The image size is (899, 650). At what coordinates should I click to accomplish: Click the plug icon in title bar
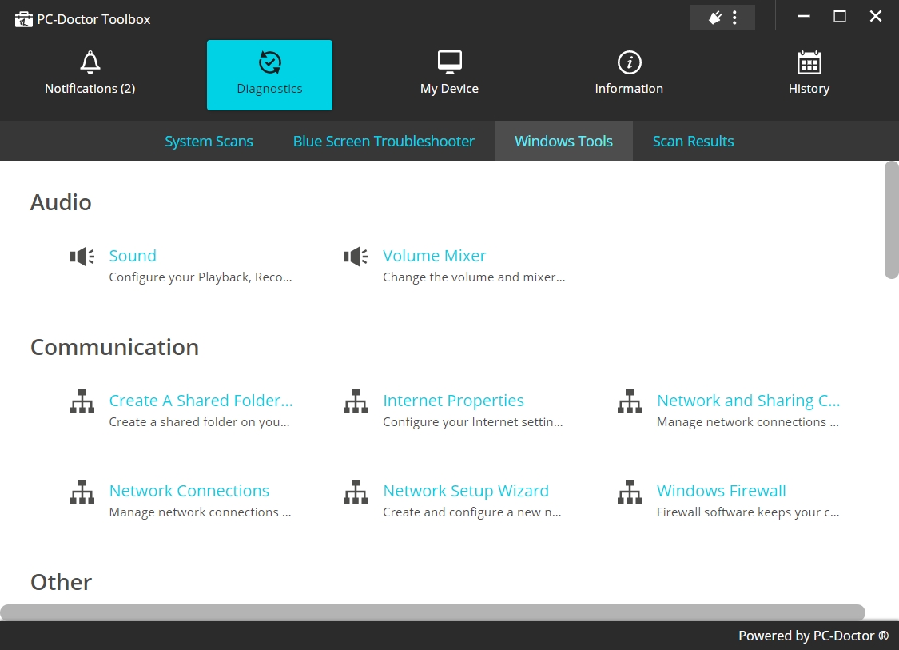pos(715,18)
